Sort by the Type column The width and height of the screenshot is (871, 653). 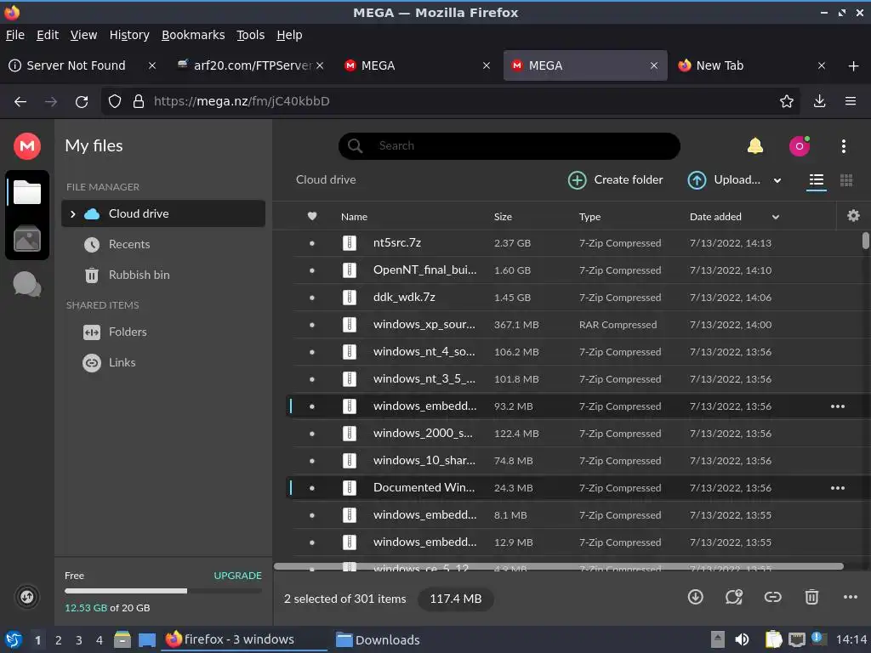click(x=590, y=217)
